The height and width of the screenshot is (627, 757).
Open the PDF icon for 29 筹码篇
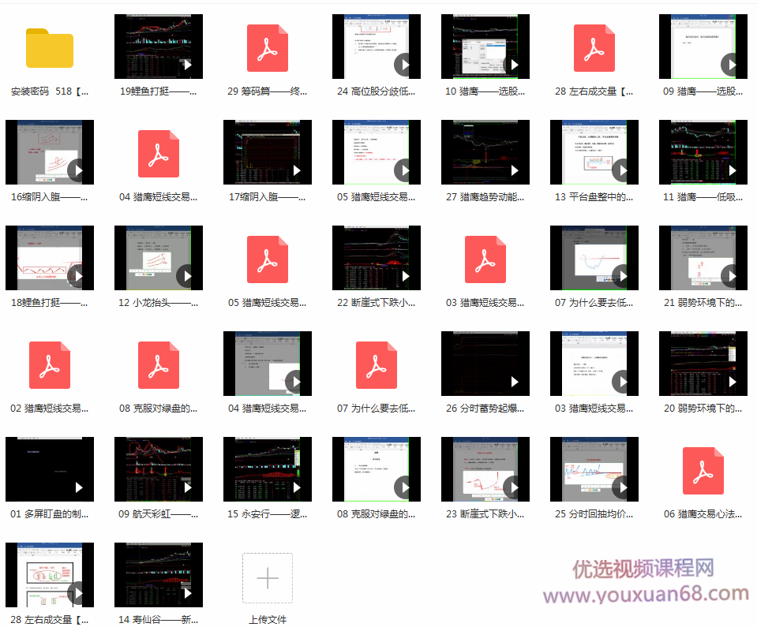(267, 48)
